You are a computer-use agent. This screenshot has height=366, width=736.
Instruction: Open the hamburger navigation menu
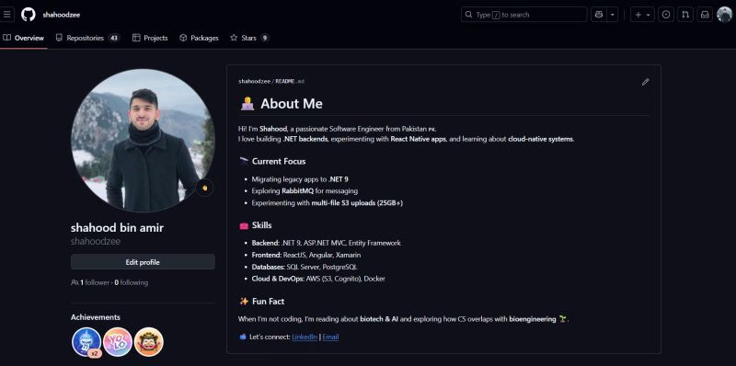coord(6,15)
